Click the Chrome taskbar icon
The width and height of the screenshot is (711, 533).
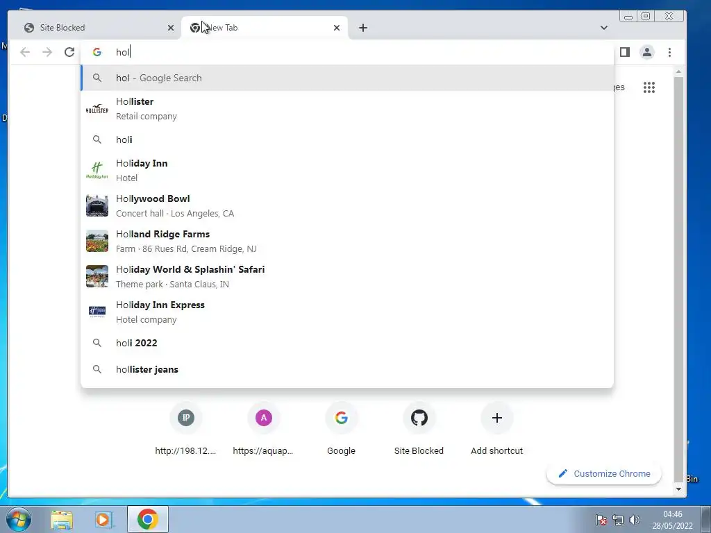[148, 519]
